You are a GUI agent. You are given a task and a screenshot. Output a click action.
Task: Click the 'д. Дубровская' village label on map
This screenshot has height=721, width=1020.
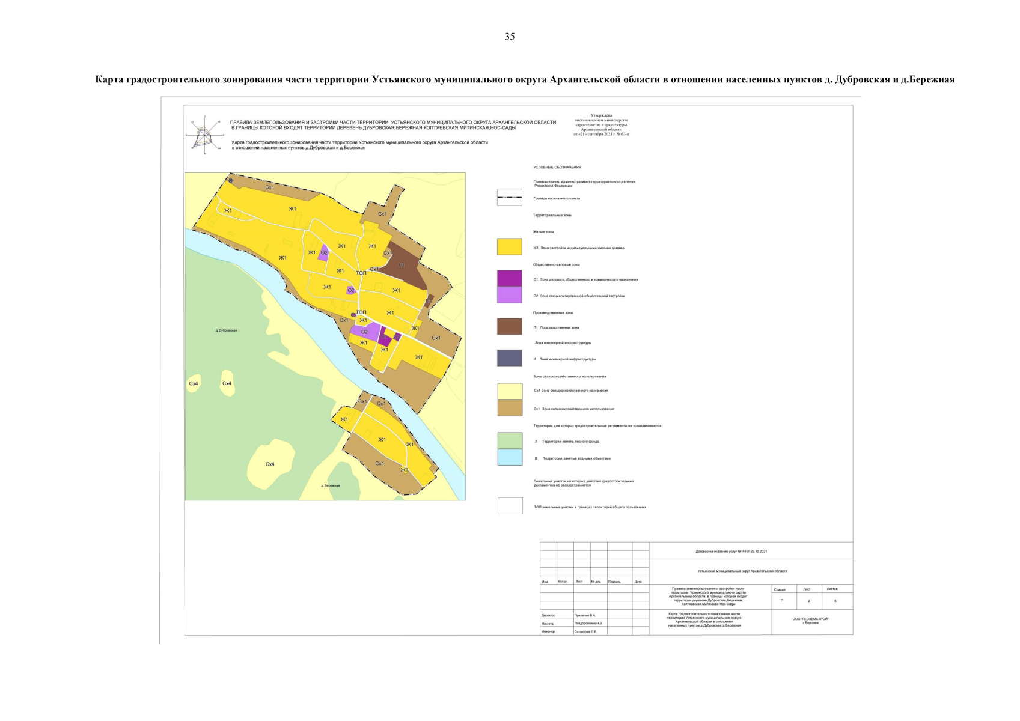[227, 330]
